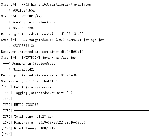Click the 'Step 4/4 : ENTRYPOINT' line
Screen dimensions: 155x137
38,58
